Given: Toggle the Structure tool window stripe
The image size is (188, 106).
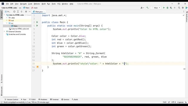Looking at the screenshot, I should (x=1, y=79).
